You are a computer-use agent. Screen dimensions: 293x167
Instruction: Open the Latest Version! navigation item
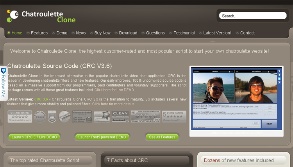tap(217, 33)
